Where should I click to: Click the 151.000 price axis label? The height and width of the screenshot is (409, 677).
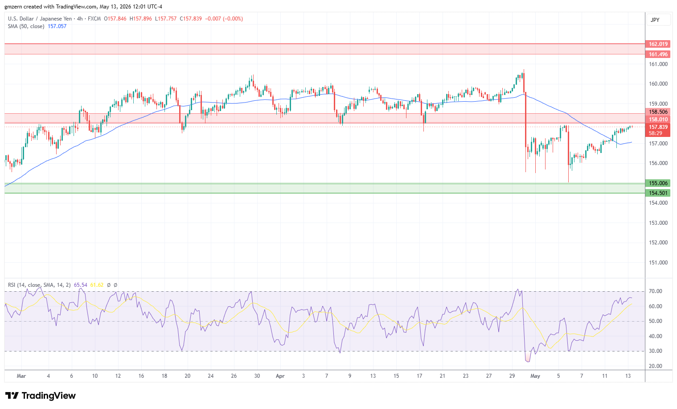(x=658, y=263)
